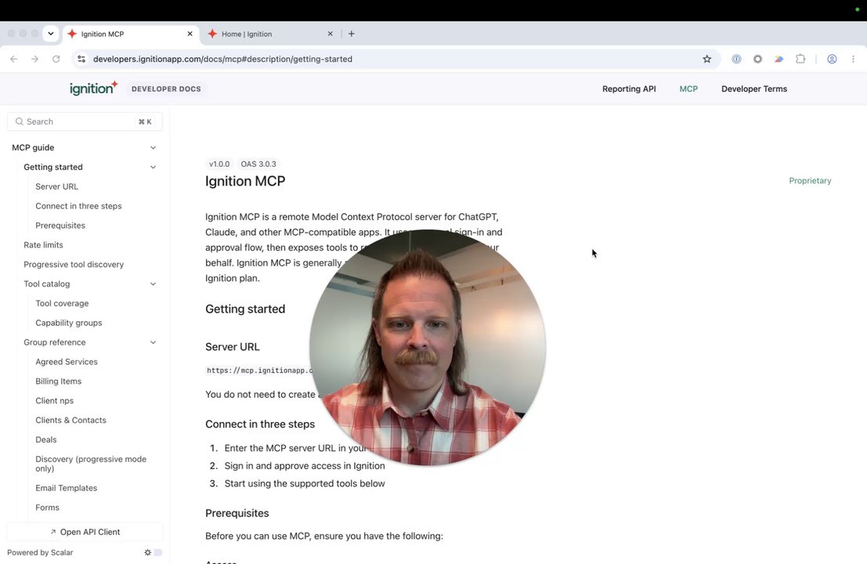Collapse the MCP guide section
The width and height of the screenshot is (867, 564).
tap(154, 147)
